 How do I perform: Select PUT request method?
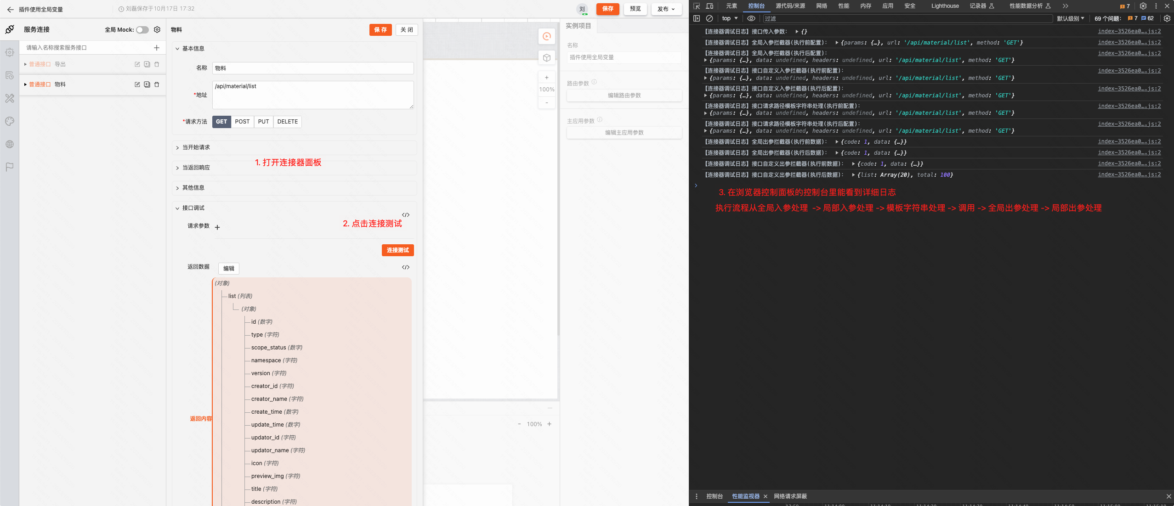pos(263,122)
